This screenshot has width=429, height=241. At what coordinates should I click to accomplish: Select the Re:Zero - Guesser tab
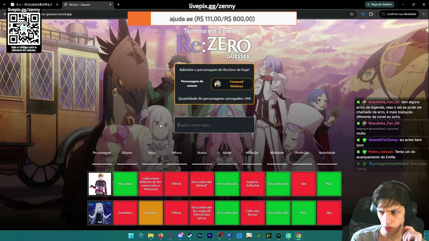[x=88, y=5]
